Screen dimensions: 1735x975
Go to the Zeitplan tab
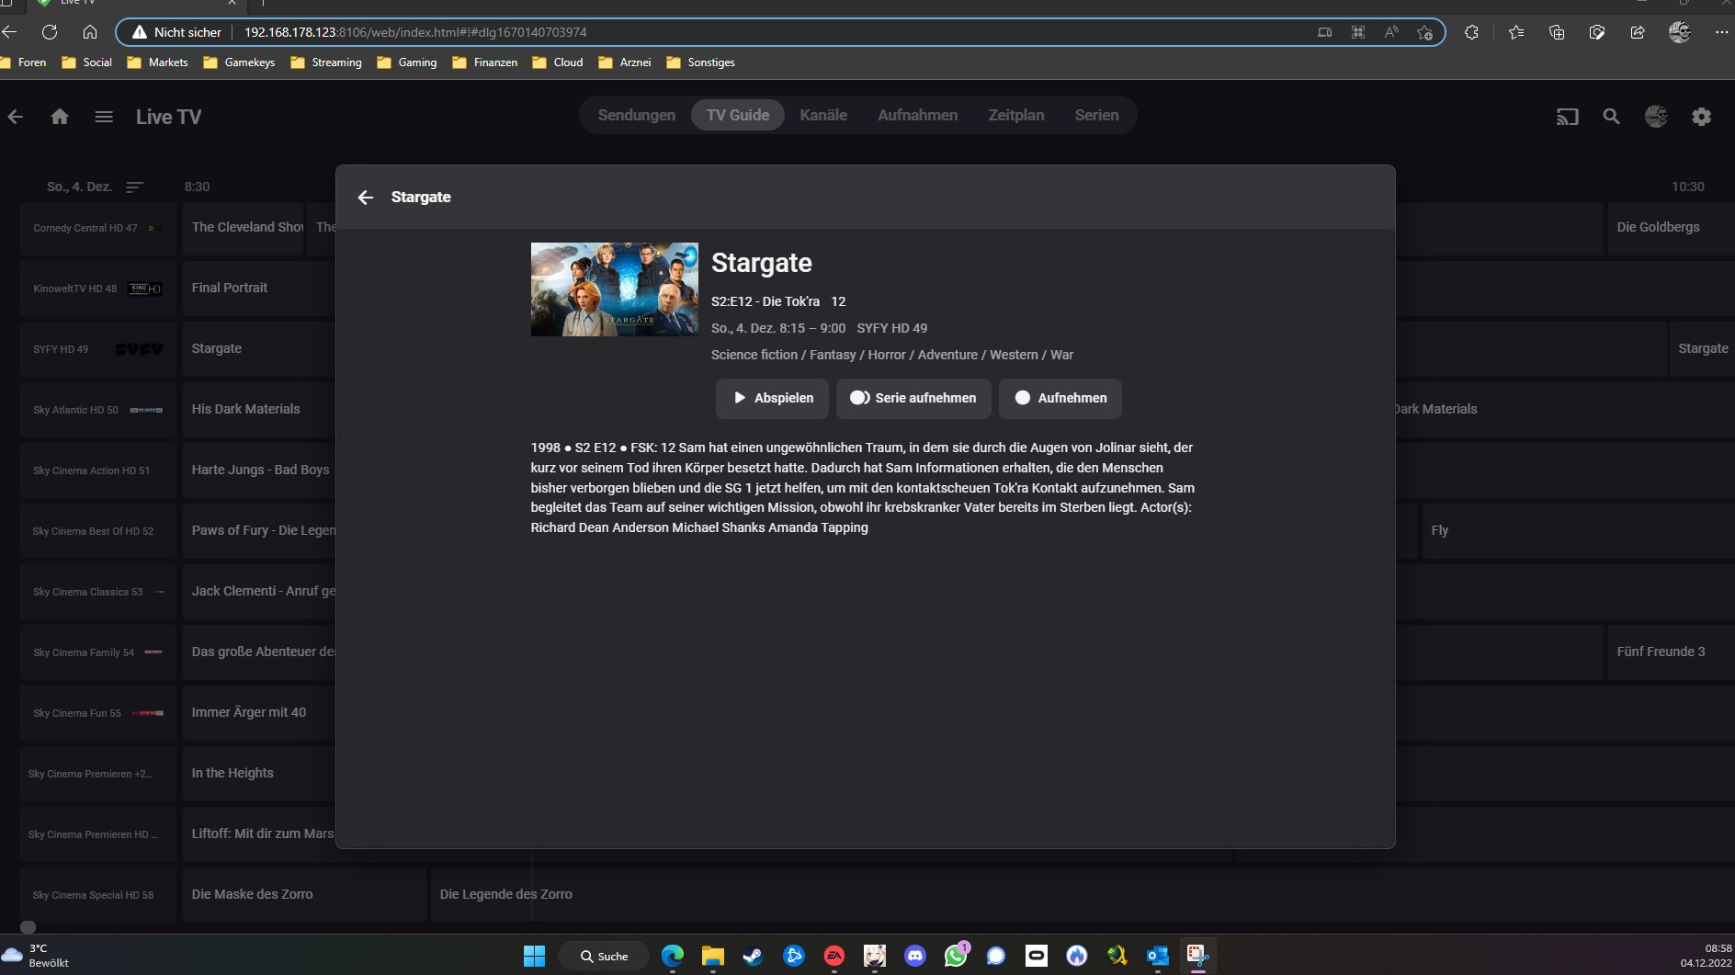1016,116
